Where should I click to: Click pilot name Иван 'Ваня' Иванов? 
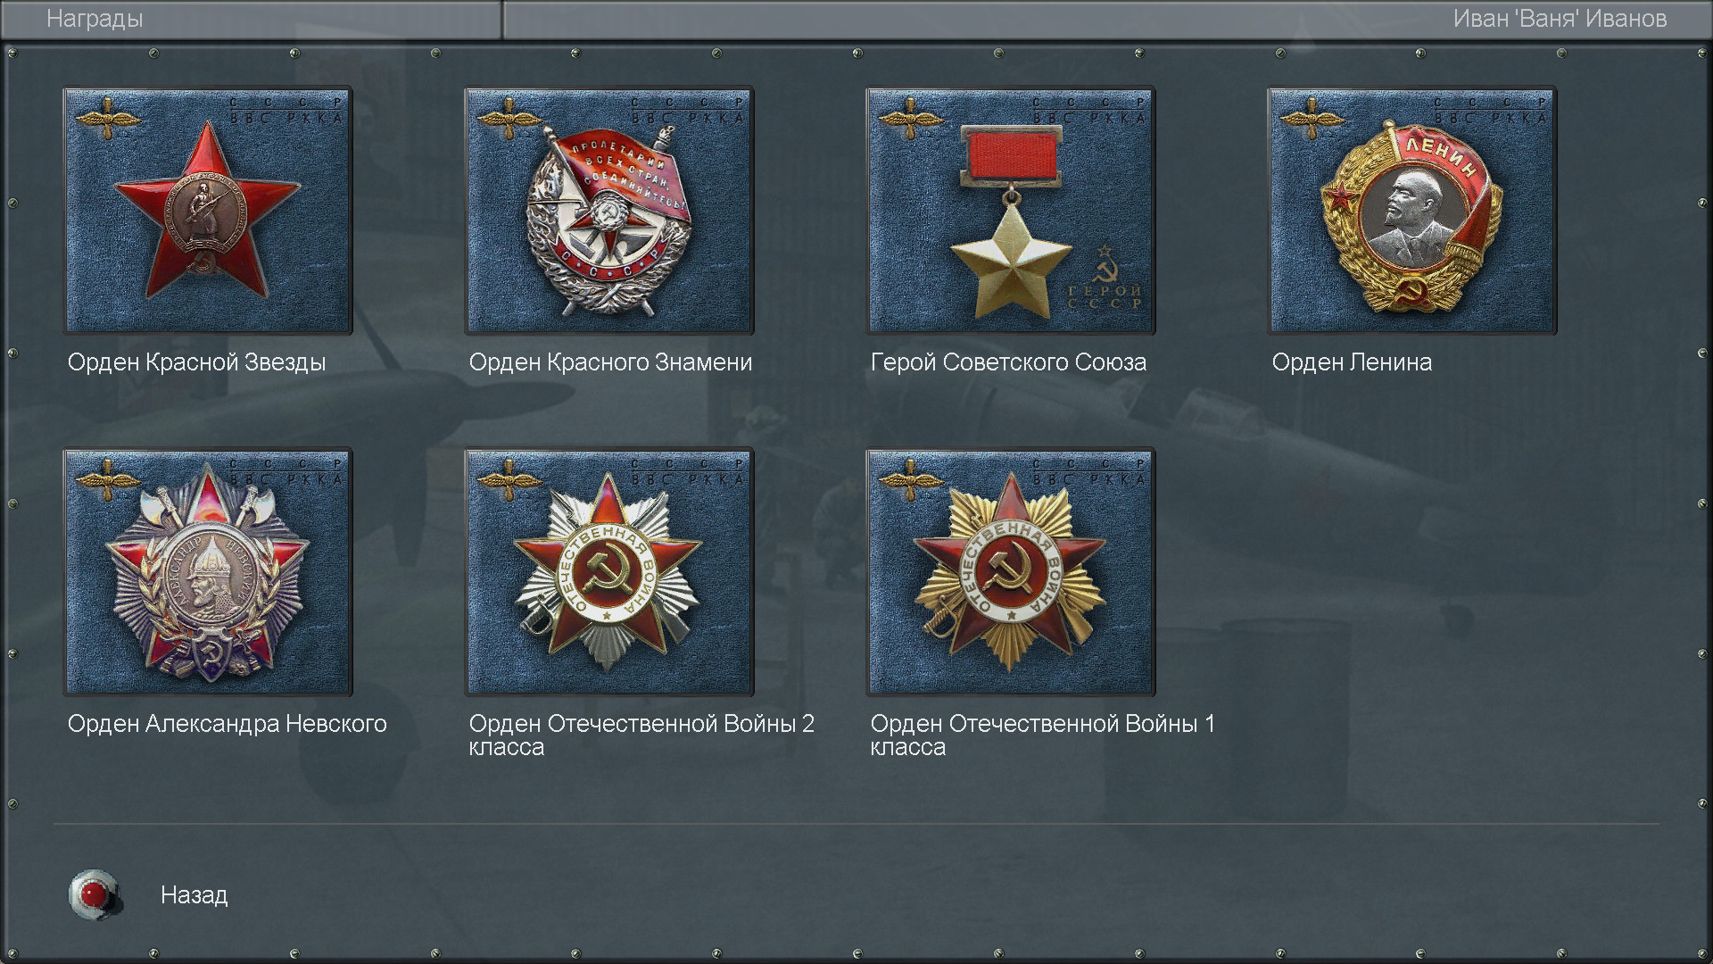coord(1560,19)
